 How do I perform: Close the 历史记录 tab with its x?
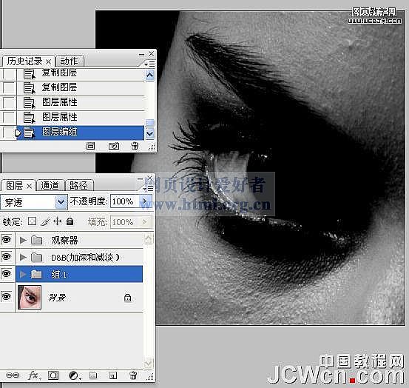click(49, 62)
